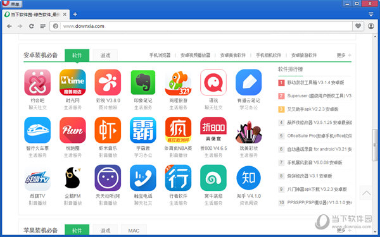This screenshot has height=237, width=380.
Task: Open the 安卓旅游软件 category link
Action: pos(304,56)
